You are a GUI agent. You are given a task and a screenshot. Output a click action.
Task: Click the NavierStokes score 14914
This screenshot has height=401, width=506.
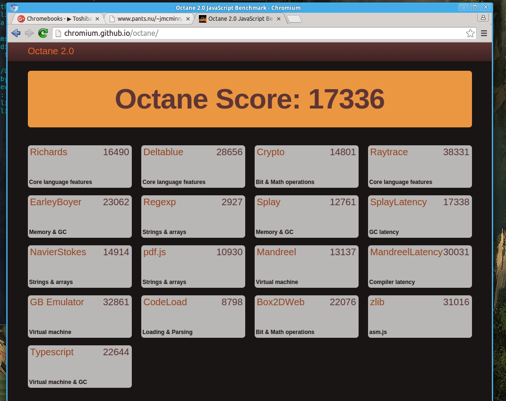point(116,252)
